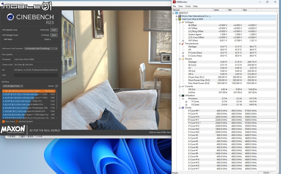
Task: Click the HWMonitor title bar app icon
Action: pyautogui.click(x=174, y=2)
